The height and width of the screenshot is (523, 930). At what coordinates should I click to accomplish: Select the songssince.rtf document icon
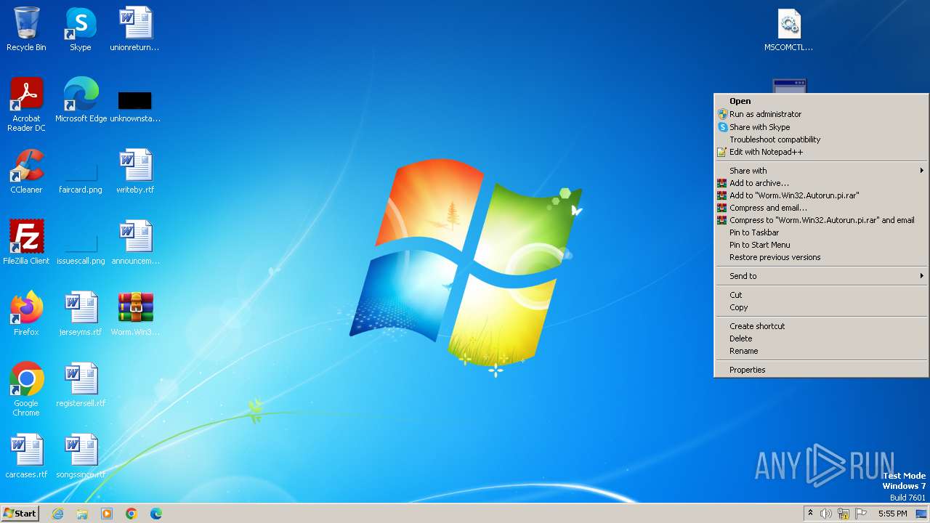81,456
